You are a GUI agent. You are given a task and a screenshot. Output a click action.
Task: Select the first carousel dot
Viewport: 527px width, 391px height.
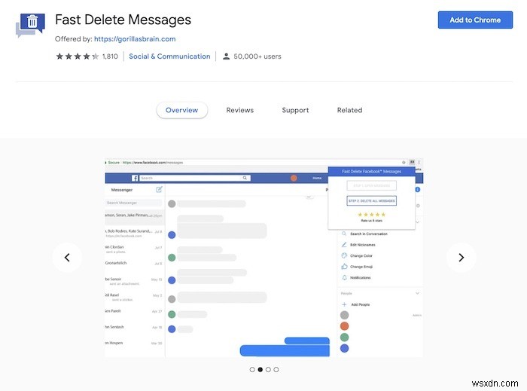point(252,369)
